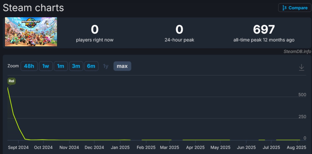Screen dimensions: 312x154
Task: Click the Sept 2024 axis label
Action: [x=18, y=147]
